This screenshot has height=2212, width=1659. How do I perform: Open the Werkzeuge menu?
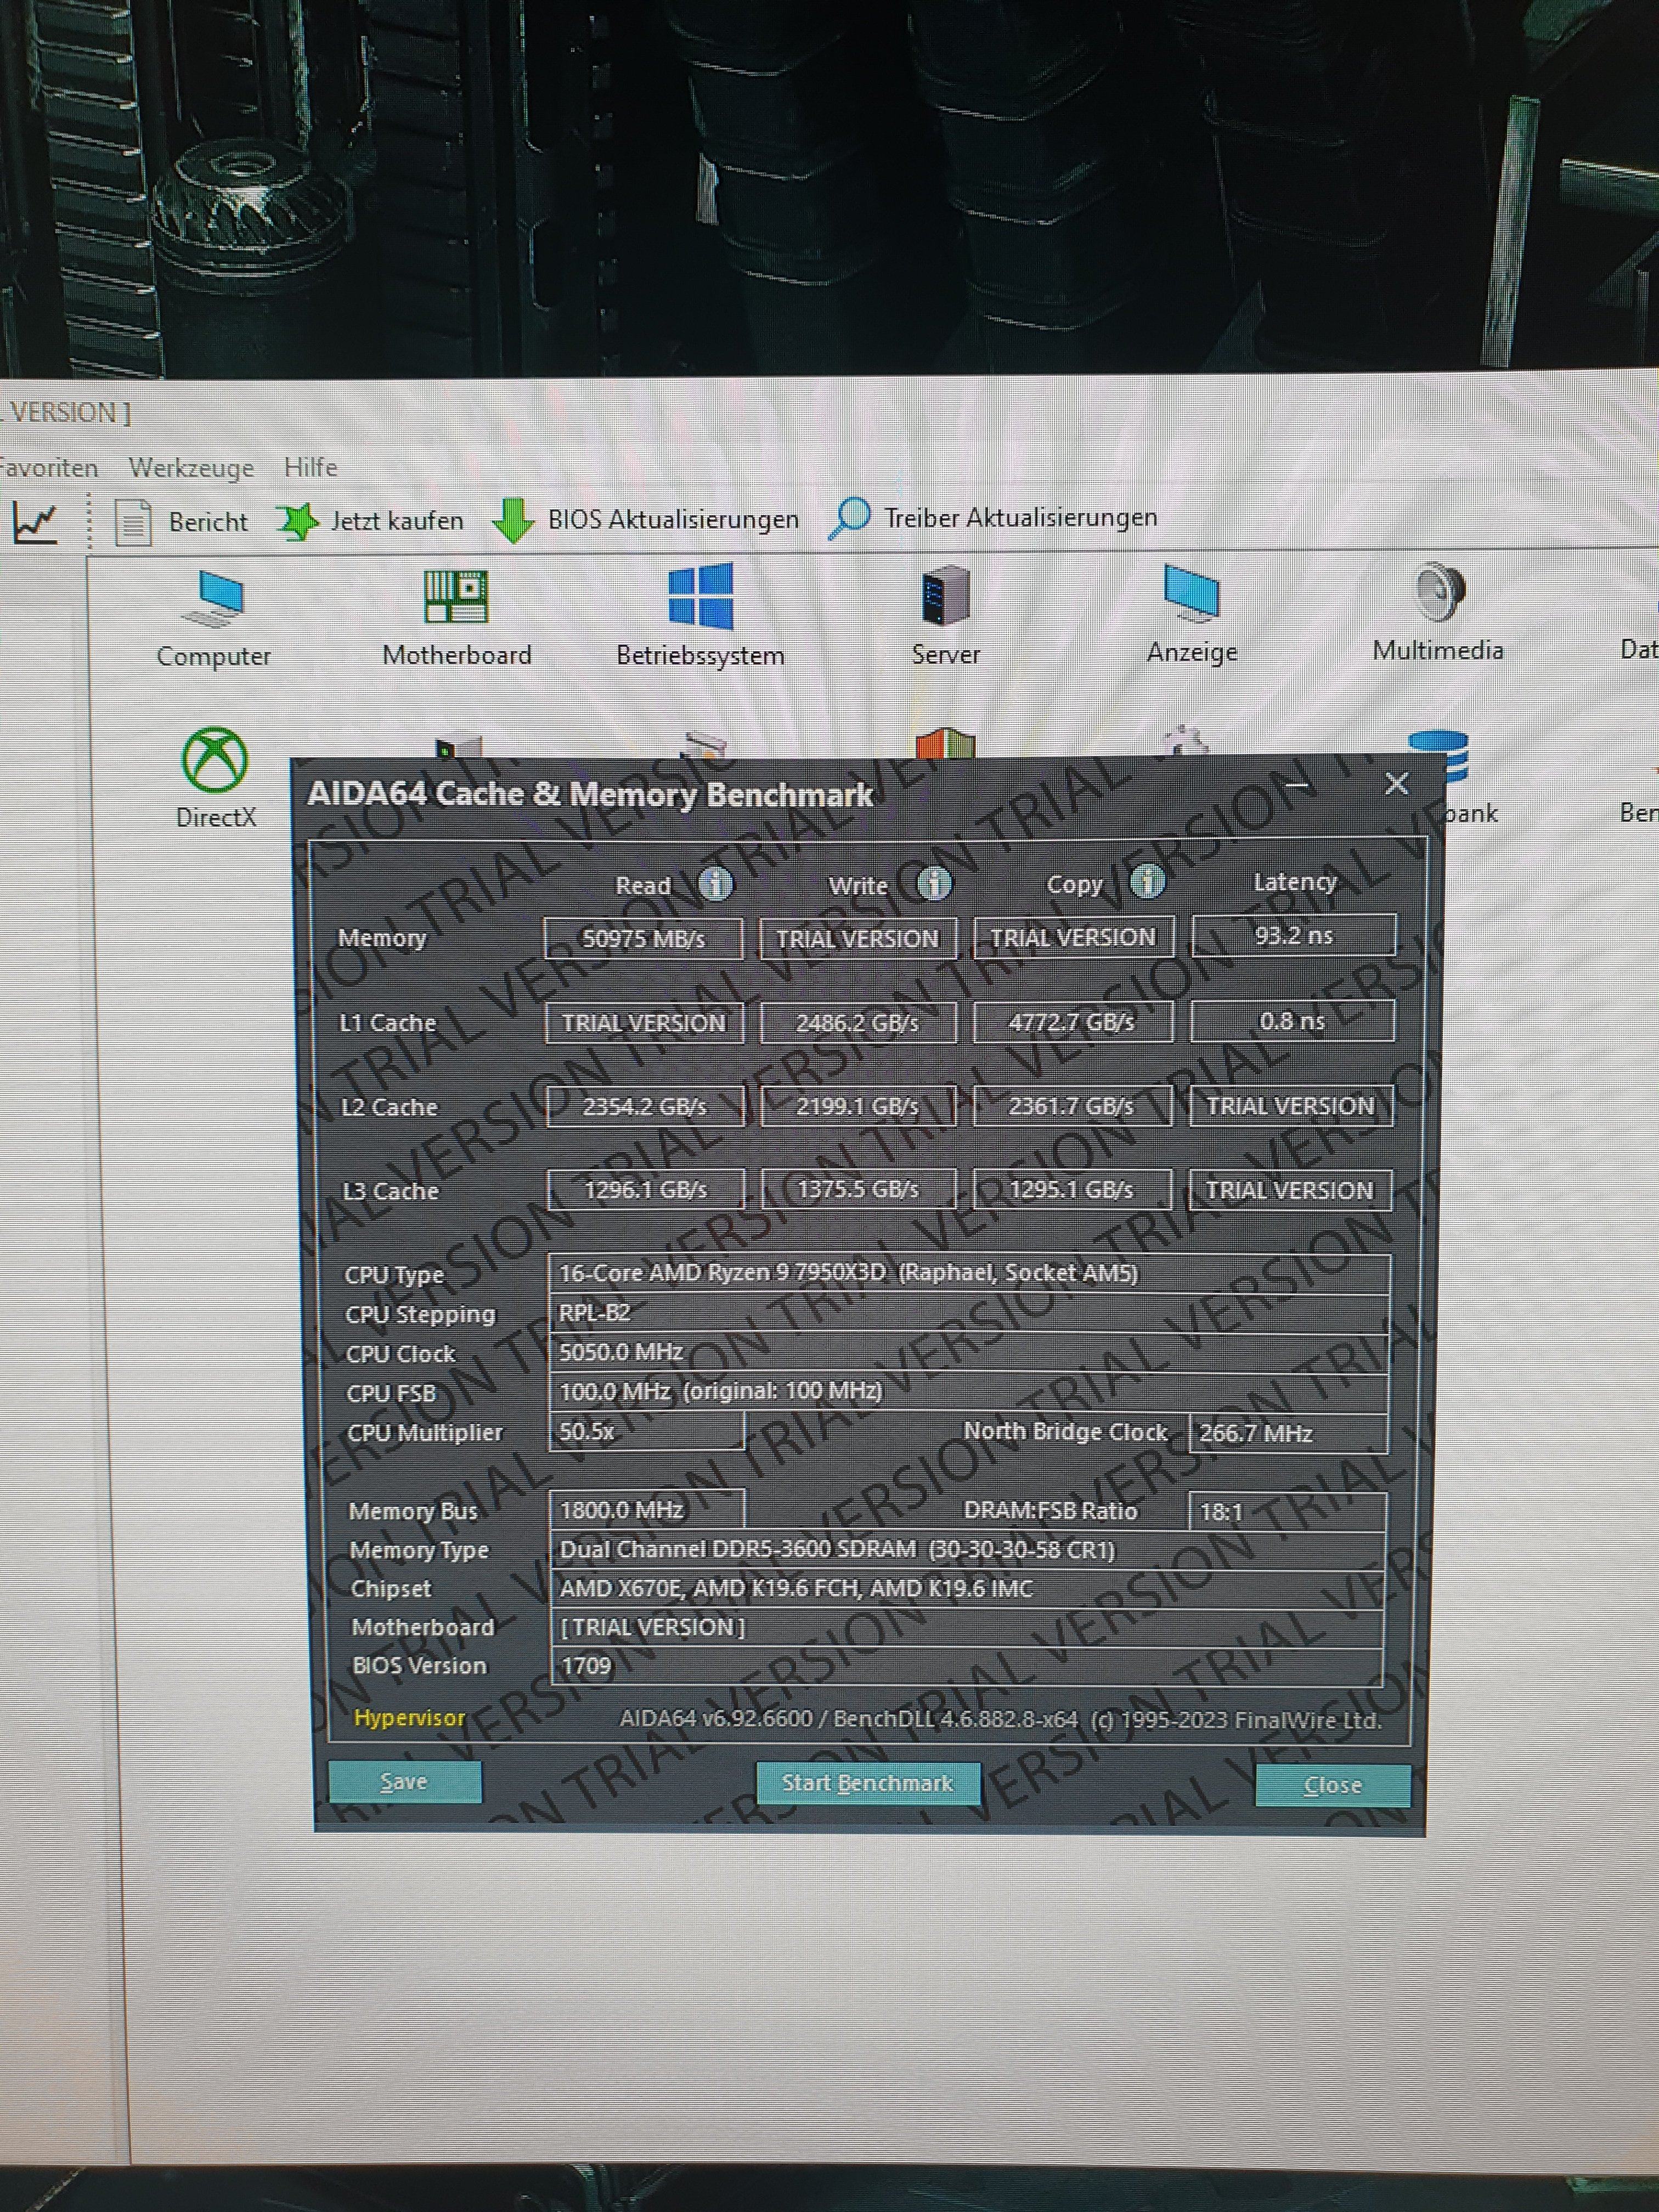coord(191,468)
